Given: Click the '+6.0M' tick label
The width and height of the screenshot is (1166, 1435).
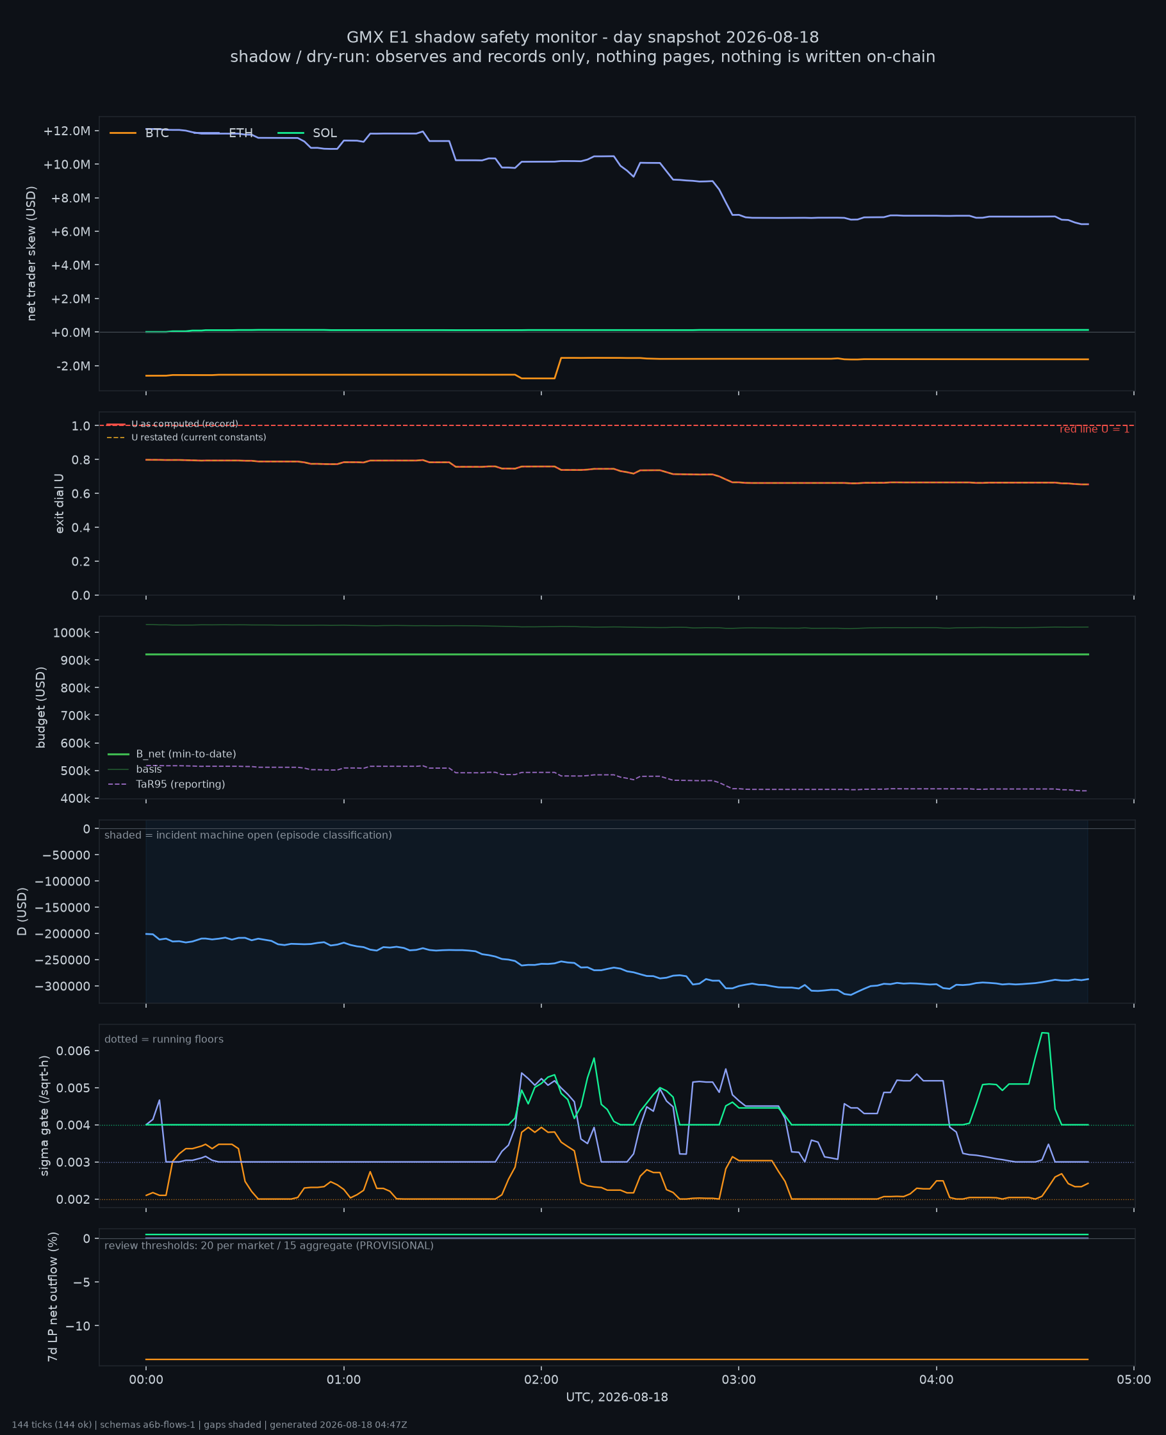Looking at the screenshot, I should 70,232.
